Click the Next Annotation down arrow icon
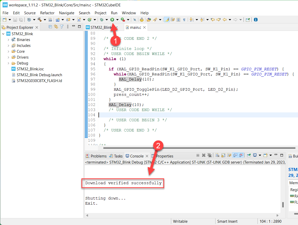Viewport: 298px width, 225px height. click(191, 20)
